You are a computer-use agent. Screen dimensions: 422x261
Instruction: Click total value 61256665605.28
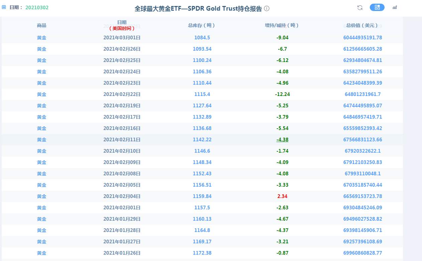tap(362, 49)
